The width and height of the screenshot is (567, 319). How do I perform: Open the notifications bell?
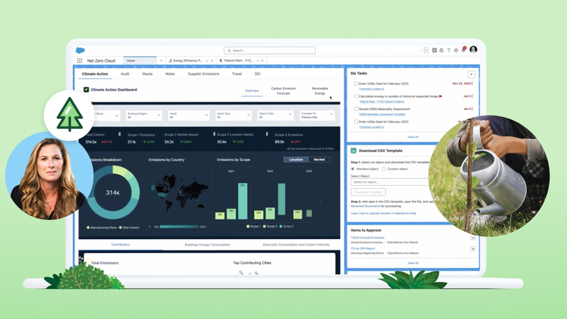464,51
